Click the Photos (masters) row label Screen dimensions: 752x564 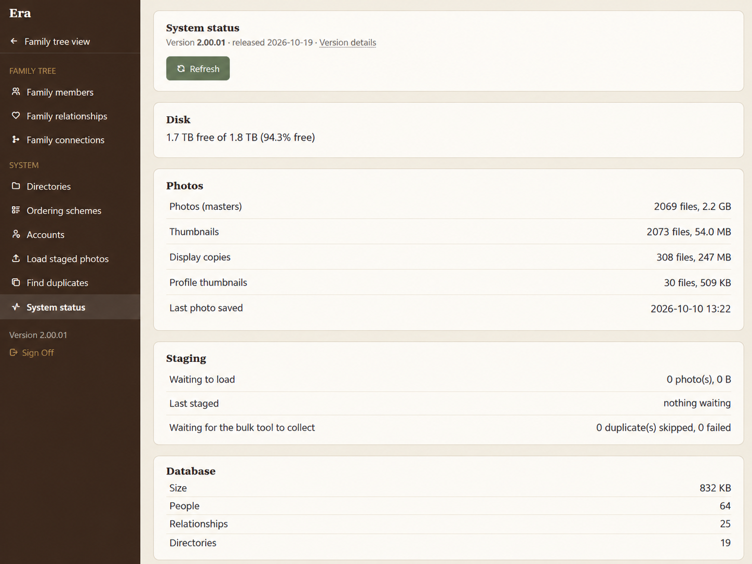pos(206,206)
